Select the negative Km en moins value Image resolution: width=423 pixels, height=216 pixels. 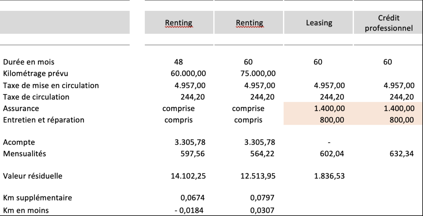[191, 210]
